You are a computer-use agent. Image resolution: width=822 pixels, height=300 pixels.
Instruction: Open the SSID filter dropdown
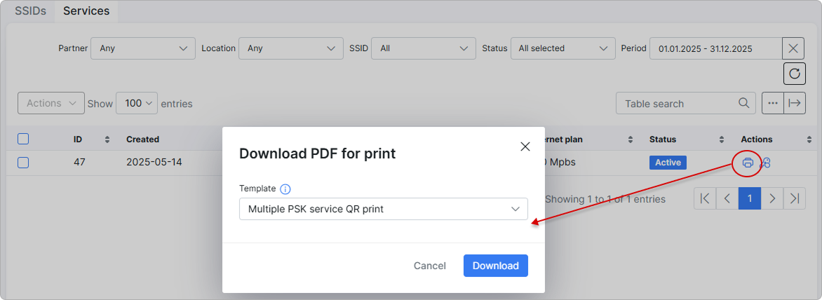pos(424,48)
